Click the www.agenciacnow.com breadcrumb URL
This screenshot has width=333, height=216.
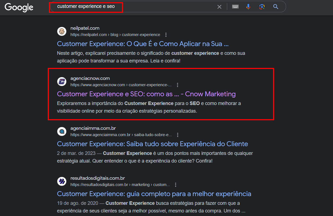click(x=121, y=85)
